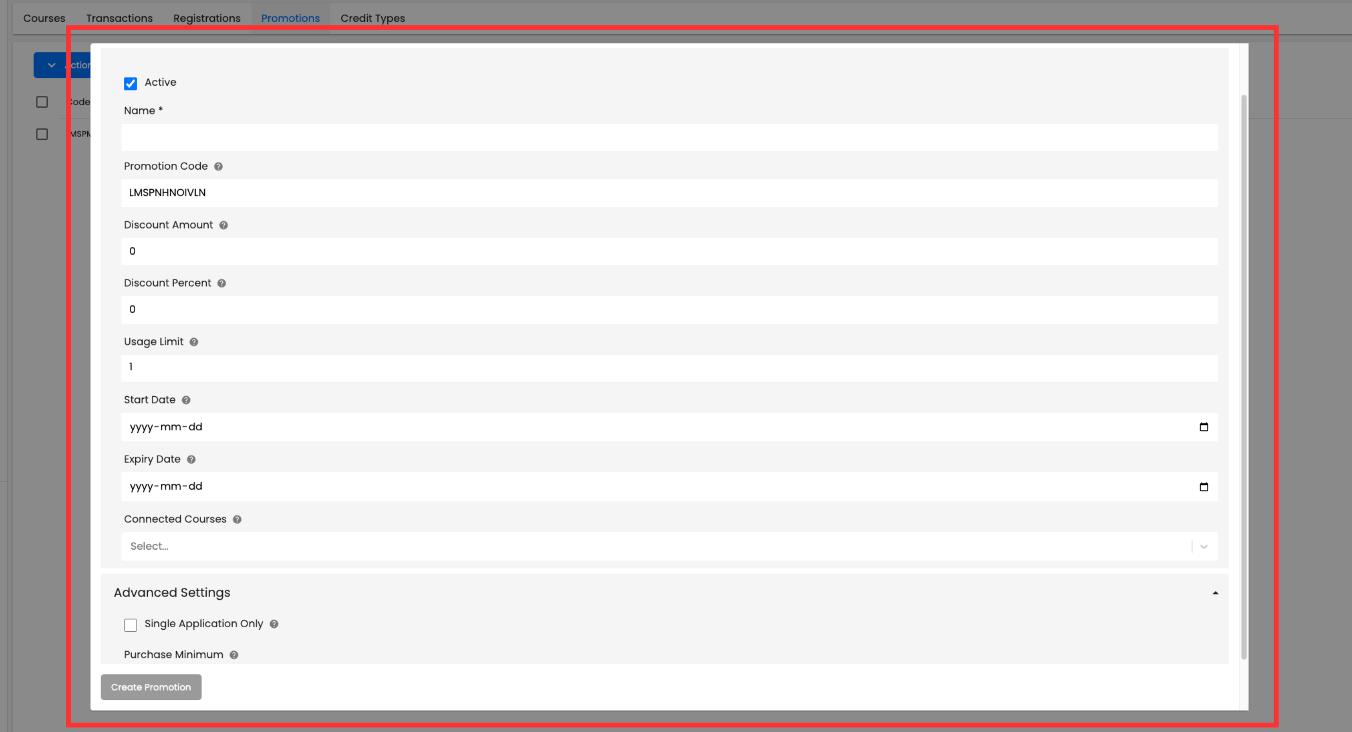Open the Start Date calendar picker icon
The width and height of the screenshot is (1352, 732).
pyautogui.click(x=1203, y=427)
